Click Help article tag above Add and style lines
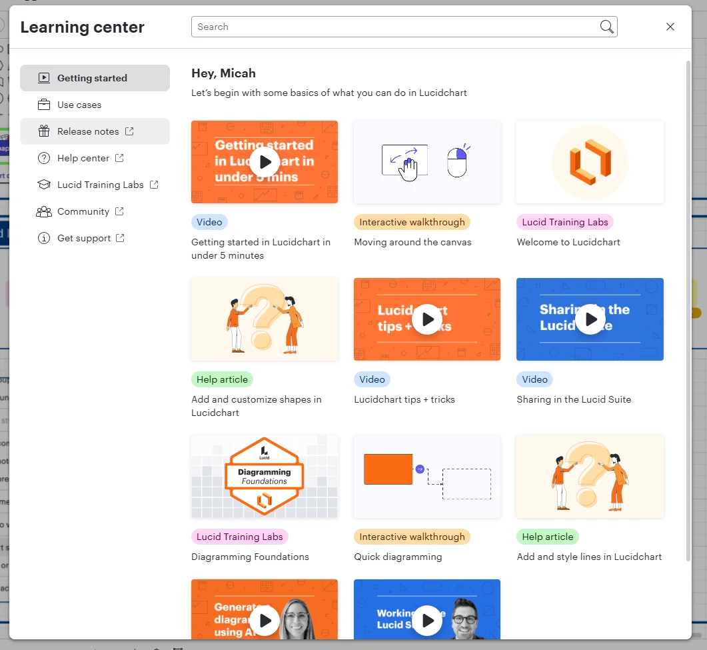This screenshot has width=707, height=650. [547, 537]
